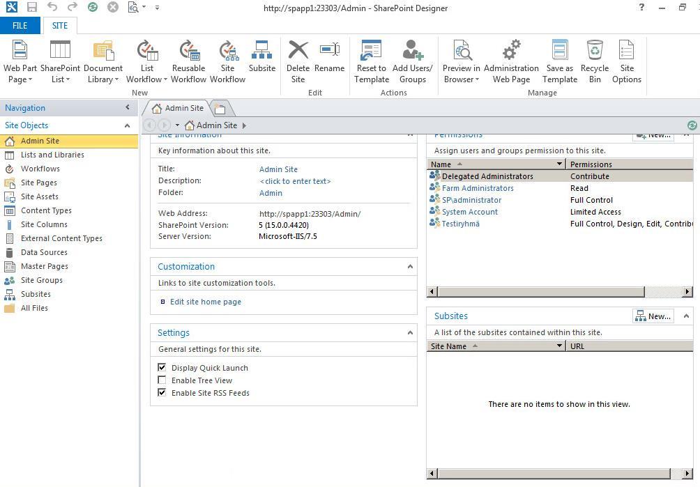700x487 pixels.
Task: Create a Reusable Workflow
Action: click(188, 62)
